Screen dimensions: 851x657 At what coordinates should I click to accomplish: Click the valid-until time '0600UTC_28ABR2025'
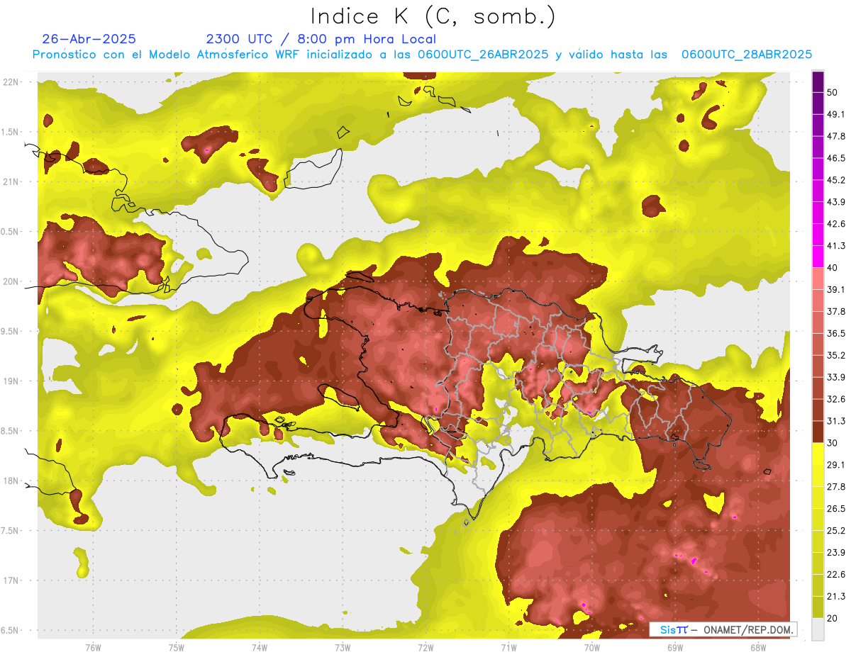tap(746, 54)
